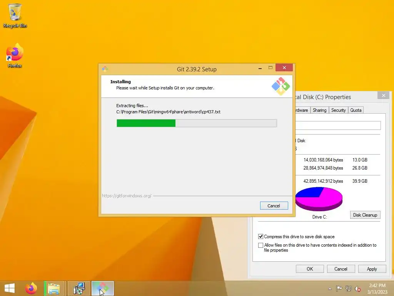Close the Local Disk Properties window
The width and height of the screenshot is (394, 296).
coord(384,96)
